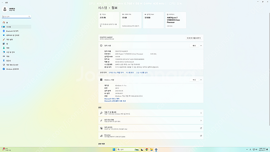Click the paintbrush personalization icon
Image resolution: width=270 pixels, height=152 pixels.
(x=4, y=40)
